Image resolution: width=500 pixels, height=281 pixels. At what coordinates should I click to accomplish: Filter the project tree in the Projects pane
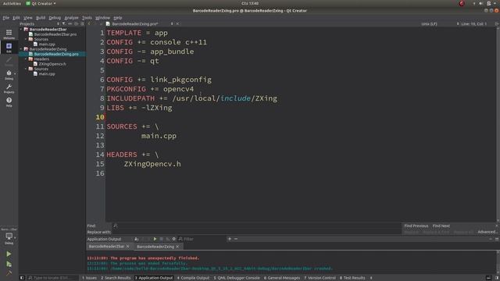pos(63,24)
